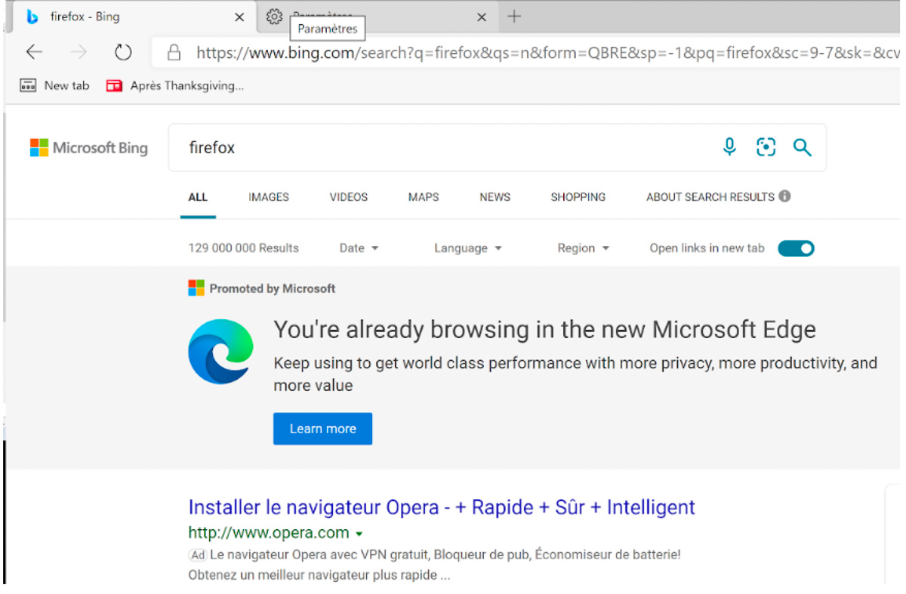Click the back navigation arrow

[x=34, y=52]
